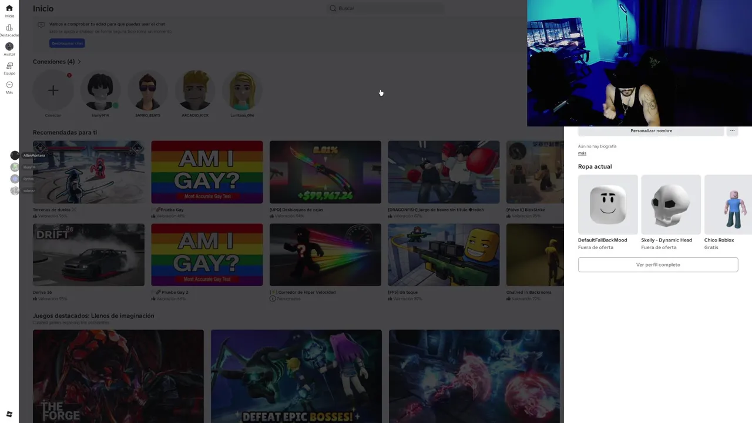Open [FPS] Un toque game thumbnail
The height and width of the screenshot is (423, 752).
pyautogui.click(x=444, y=255)
